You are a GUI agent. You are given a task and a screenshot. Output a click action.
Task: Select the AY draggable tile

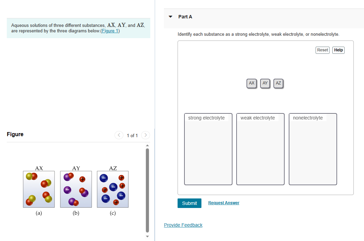265,83
